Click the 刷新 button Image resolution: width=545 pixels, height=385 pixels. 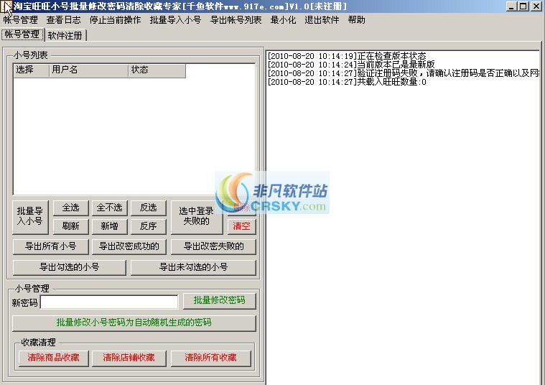(71, 226)
